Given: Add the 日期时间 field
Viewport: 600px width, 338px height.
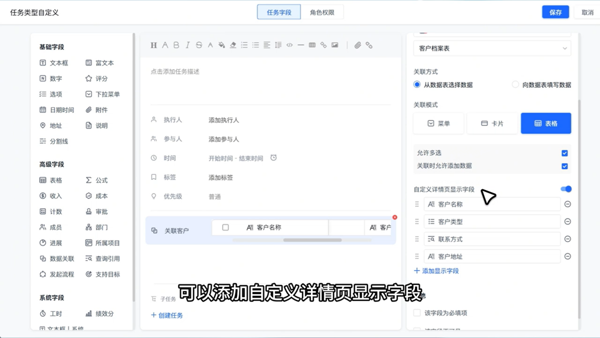Looking at the screenshot, I should (x=56, y=110).
